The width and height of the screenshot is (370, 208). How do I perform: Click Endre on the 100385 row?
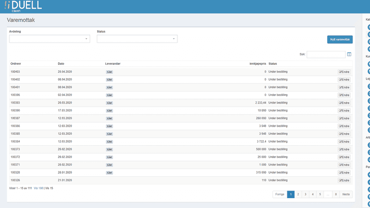[x=344, y=134]
